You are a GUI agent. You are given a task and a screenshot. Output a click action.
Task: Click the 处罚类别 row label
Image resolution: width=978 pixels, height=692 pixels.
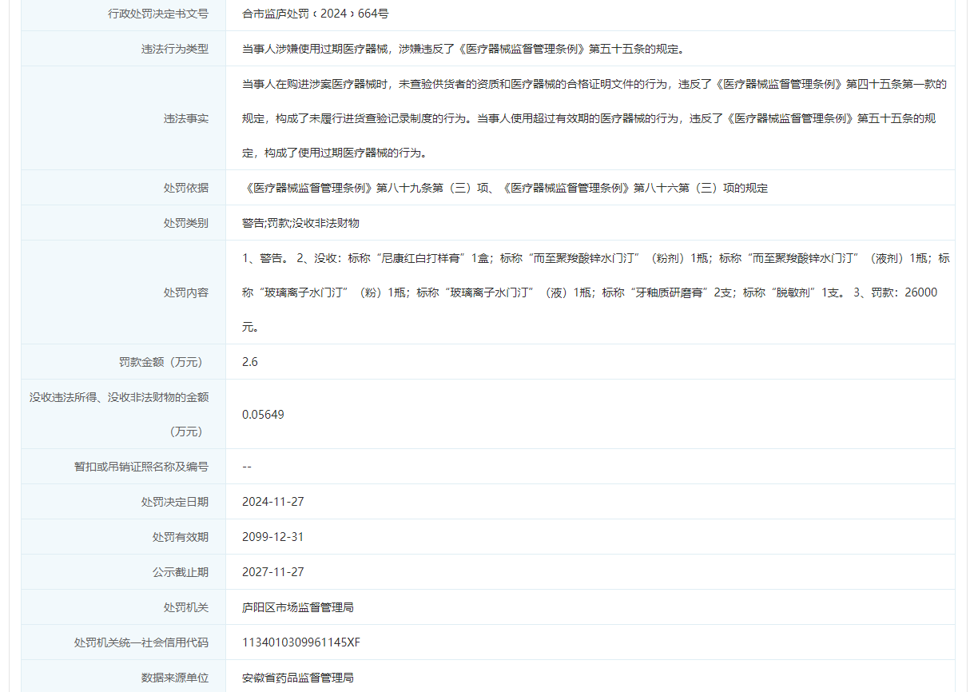(186, 223)
